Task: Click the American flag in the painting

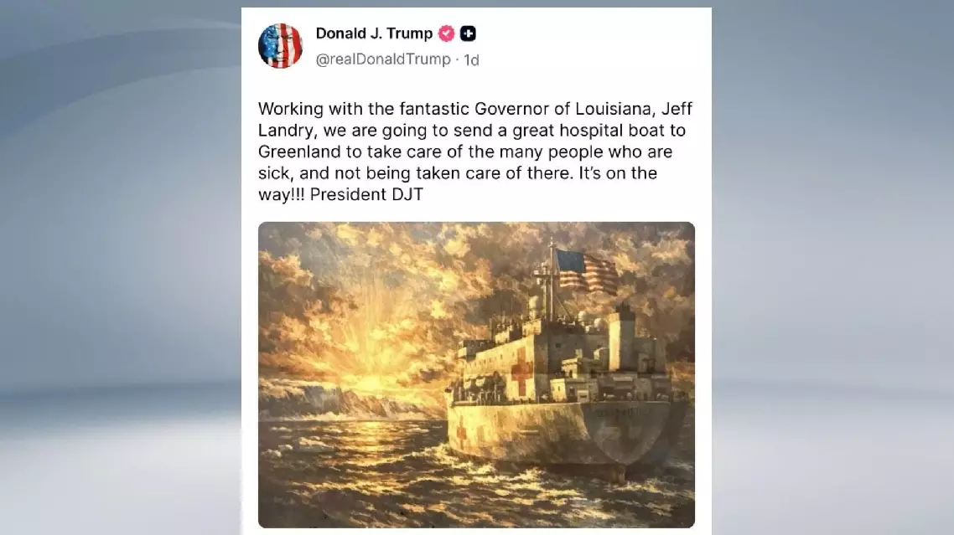Action: (588, 271)
